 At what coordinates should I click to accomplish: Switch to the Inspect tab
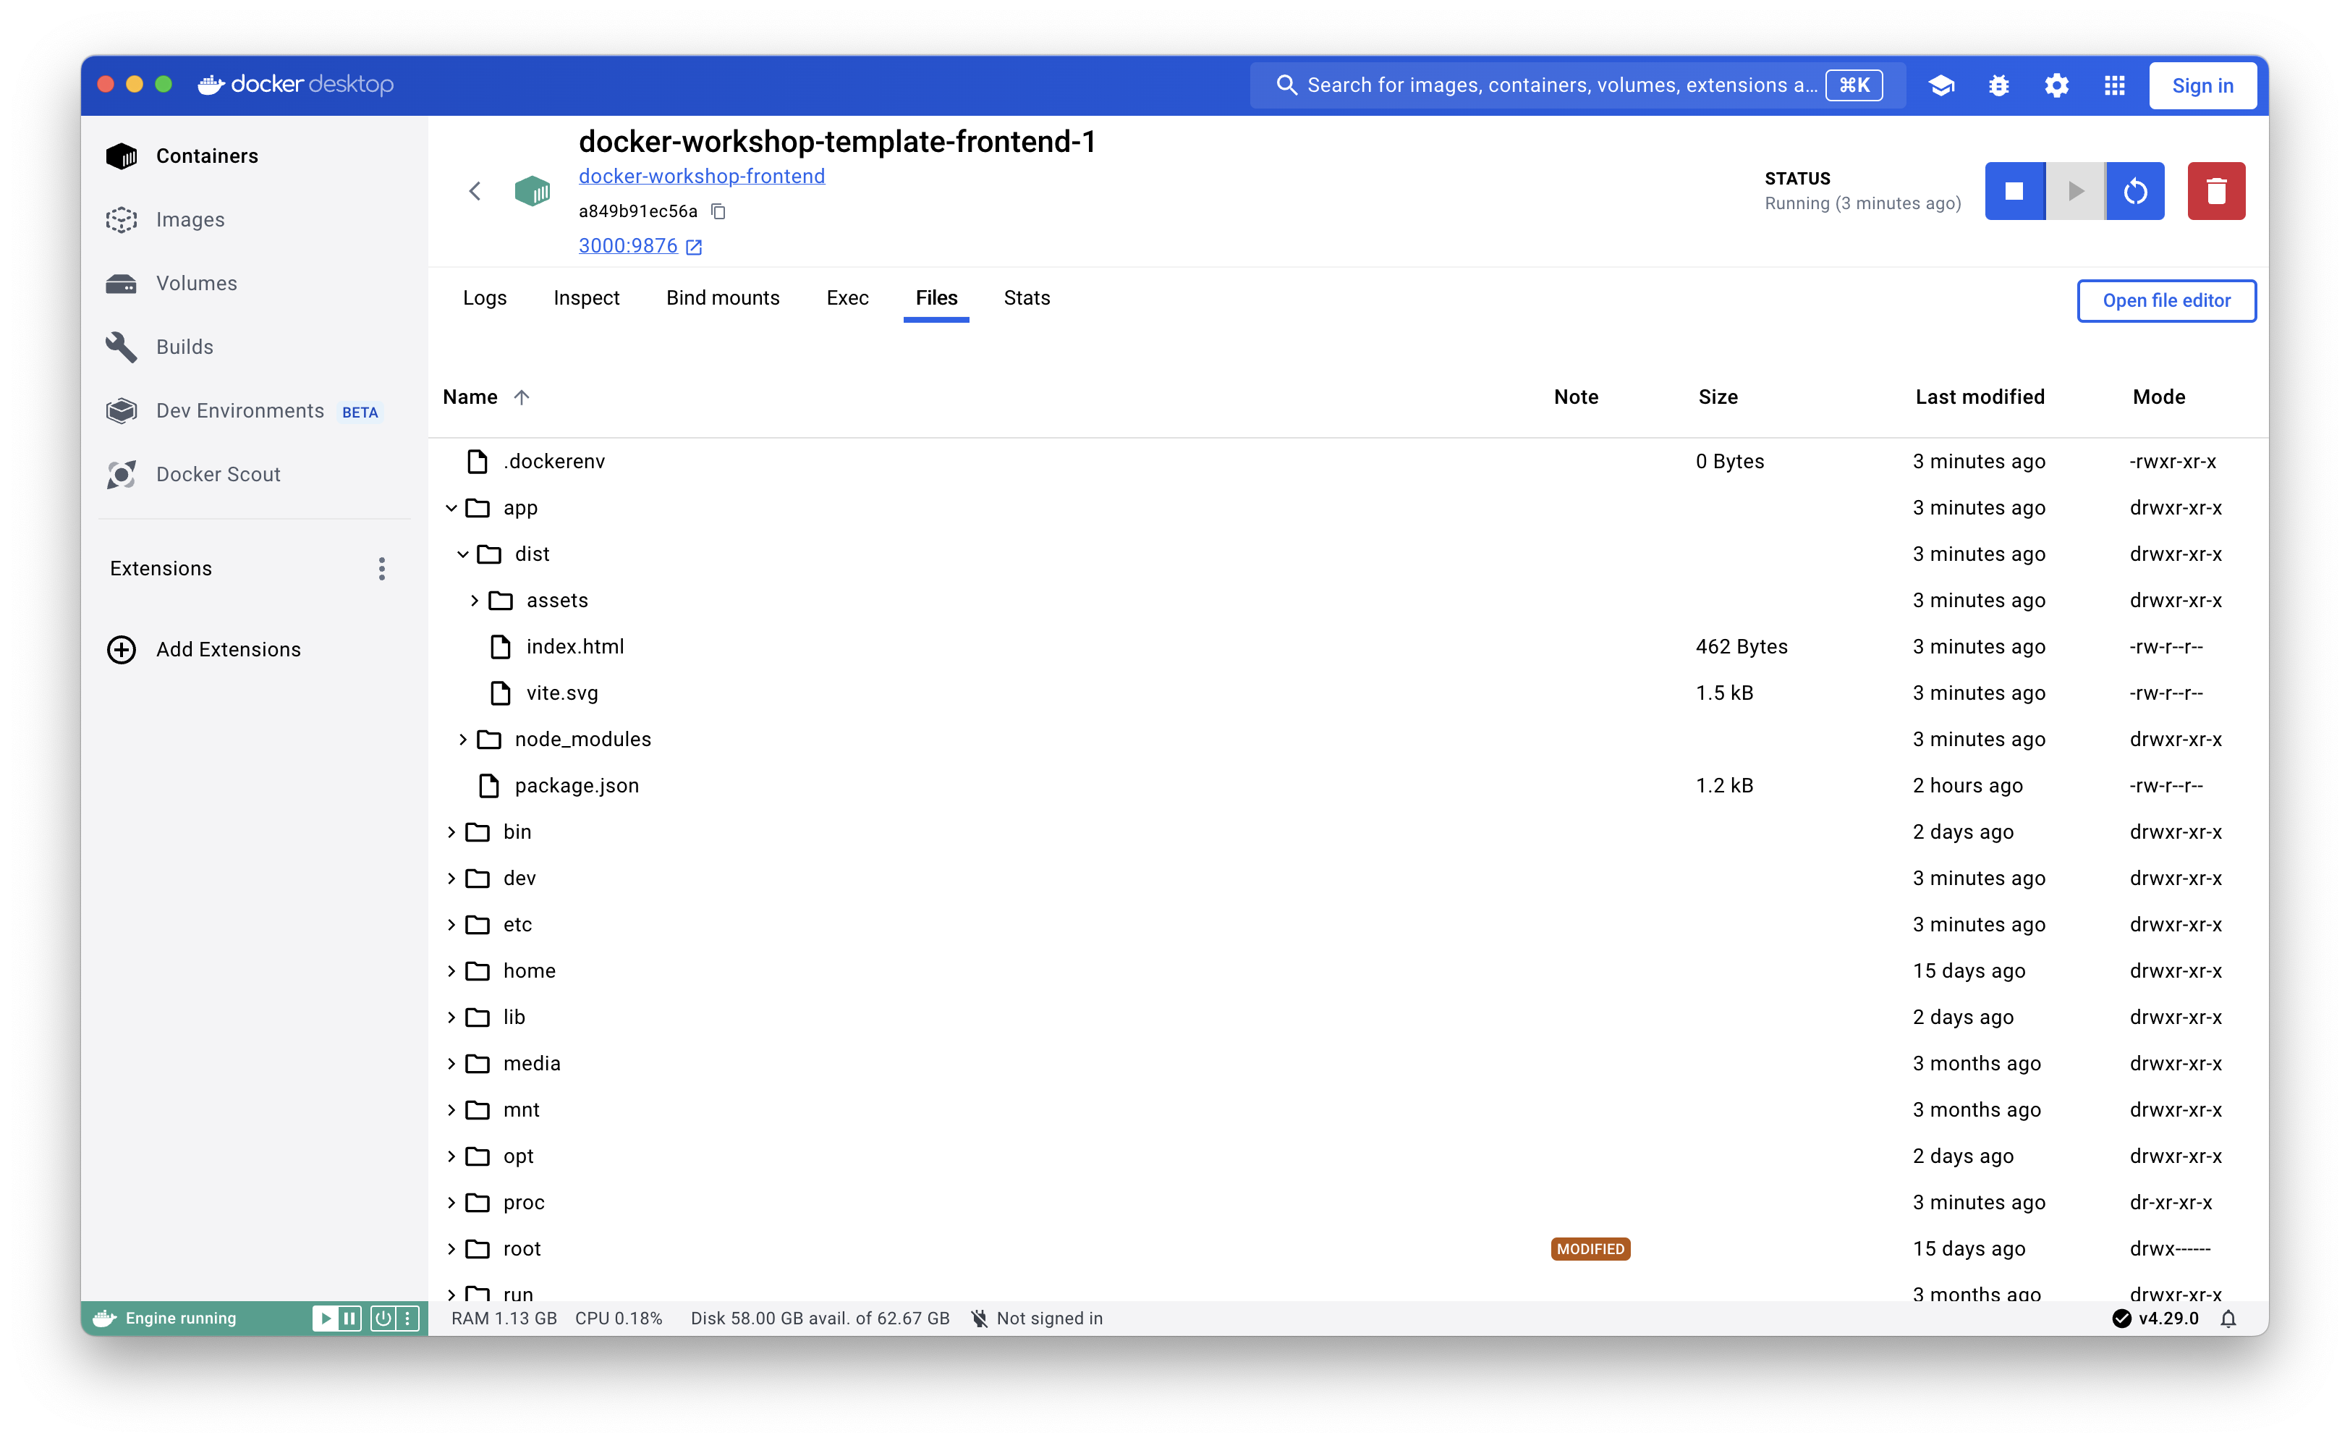point(586,297)
